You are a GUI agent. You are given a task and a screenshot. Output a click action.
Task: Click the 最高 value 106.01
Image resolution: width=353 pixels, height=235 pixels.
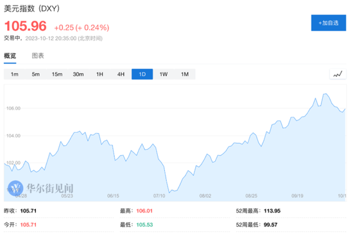pyautogui.click(x=144, y=211)
